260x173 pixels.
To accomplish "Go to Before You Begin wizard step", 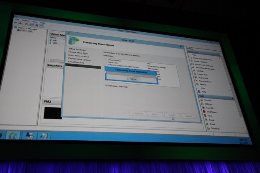I will [77, 49].
